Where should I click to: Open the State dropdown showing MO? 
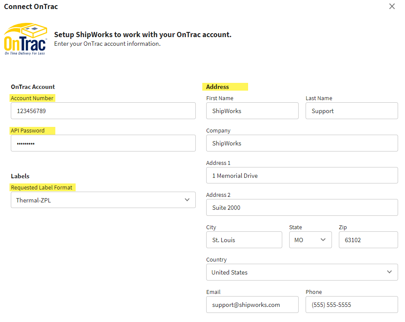click(310, 240)
